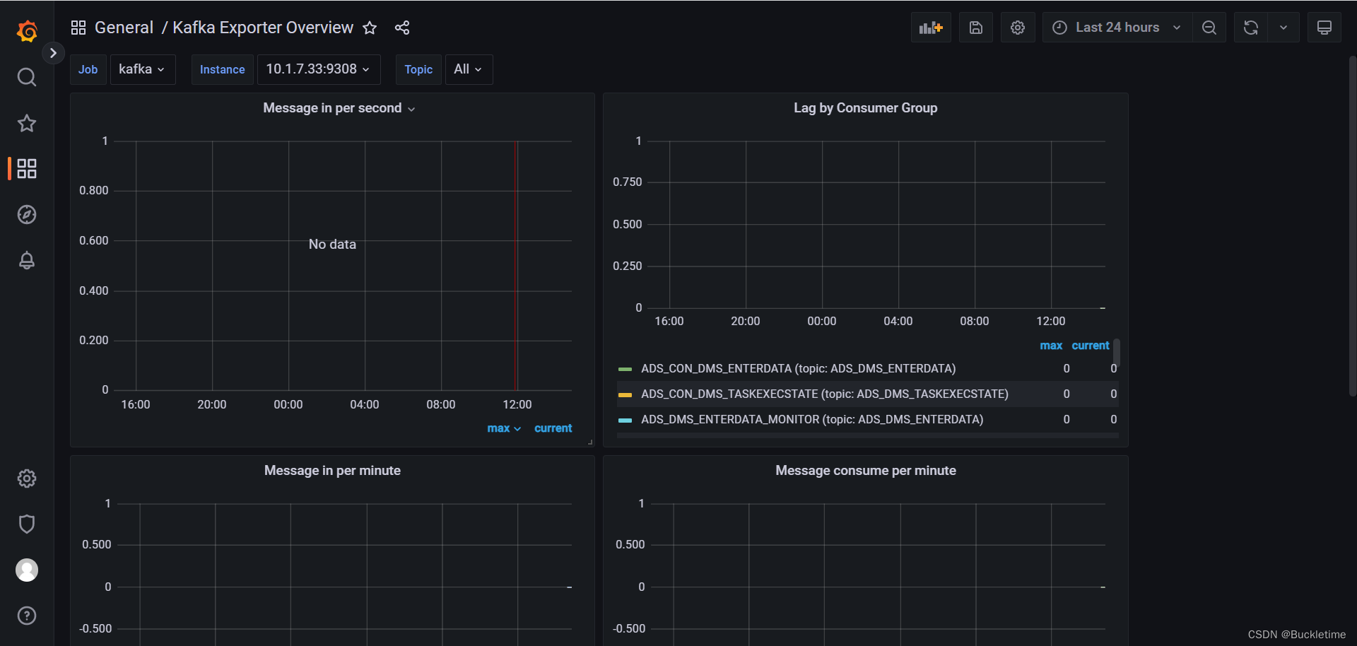The image size is (1357, 646).
Task: Zoom out the time range
Action: coord(1209,28)
